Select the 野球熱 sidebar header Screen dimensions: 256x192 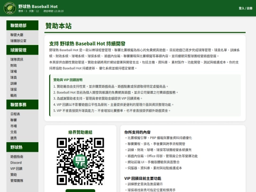tap(22, 147)
